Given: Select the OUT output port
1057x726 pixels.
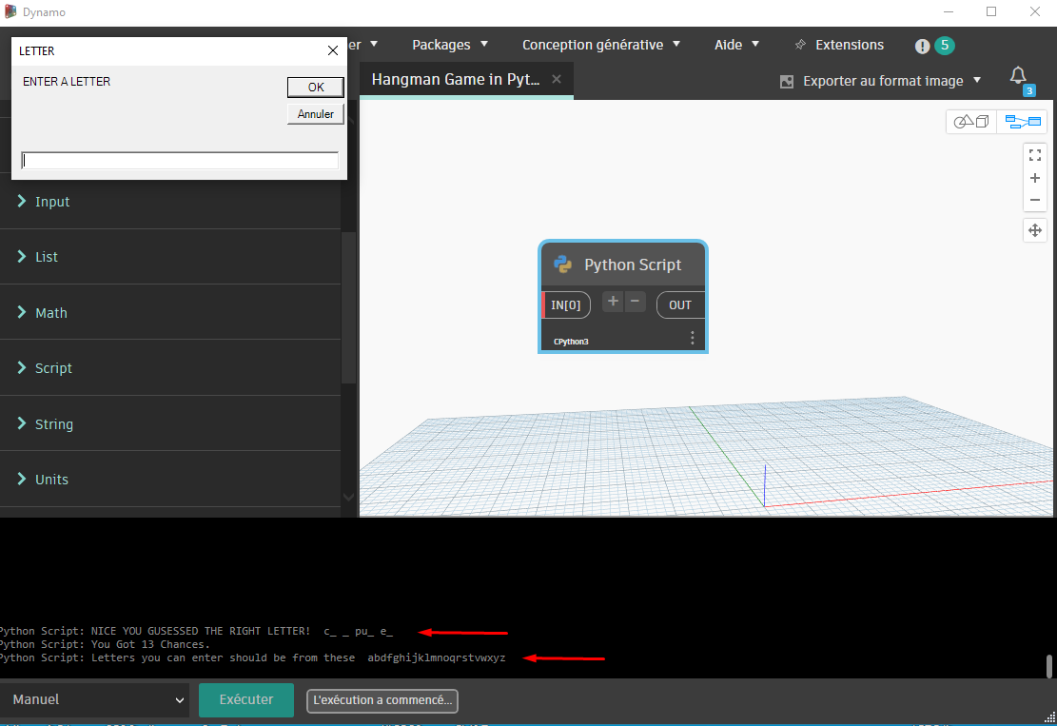Looking at the screenshot, I should [x=680, y=305].
